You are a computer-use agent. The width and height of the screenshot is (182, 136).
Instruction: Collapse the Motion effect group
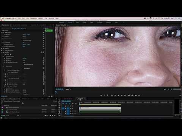(2, 32)
